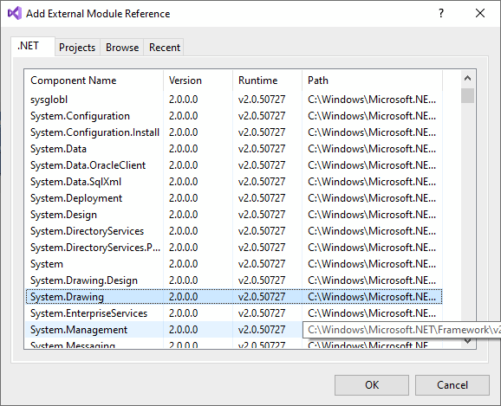This screenshot has height=406, width=501.
Task: Switch to the Projects tab
Action: coord(77,48)
